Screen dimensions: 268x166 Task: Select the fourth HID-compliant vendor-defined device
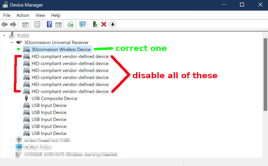coord(70,77)
